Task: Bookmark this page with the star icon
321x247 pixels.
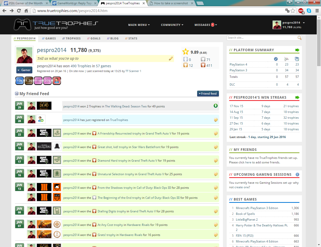Action: click(x=293, y=11)
